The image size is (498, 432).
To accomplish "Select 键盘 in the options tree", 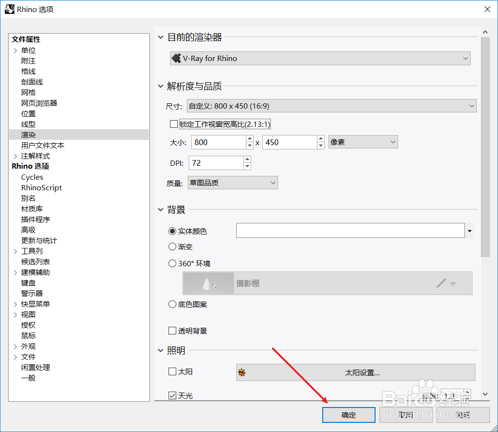I will [x=28, y=283].
